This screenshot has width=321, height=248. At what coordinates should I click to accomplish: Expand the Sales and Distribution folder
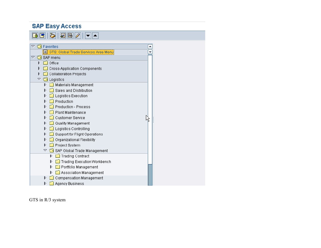coord(45,90)
